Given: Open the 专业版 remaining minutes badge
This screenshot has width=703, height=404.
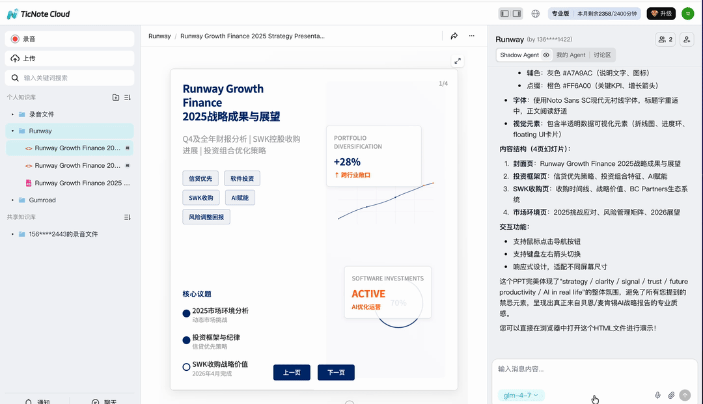Looking at the screenshot, I should pos(594,14).
